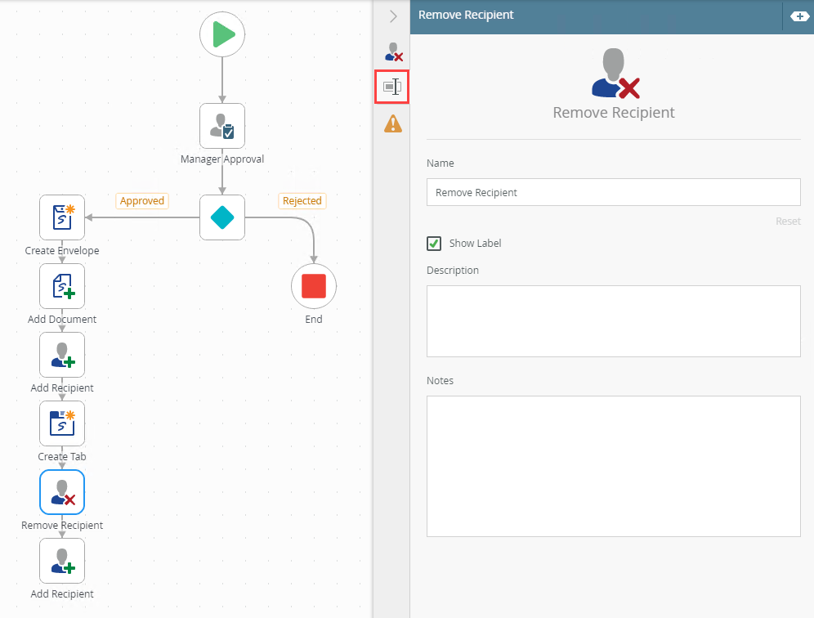Collapse the configuration panel with chevron arrow
The image size is (814, 618).
[392, 16]
